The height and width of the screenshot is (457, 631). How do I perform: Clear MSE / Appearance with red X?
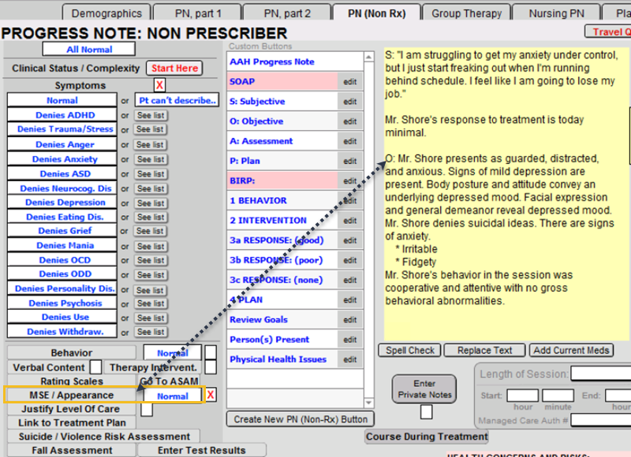(211, 395)
